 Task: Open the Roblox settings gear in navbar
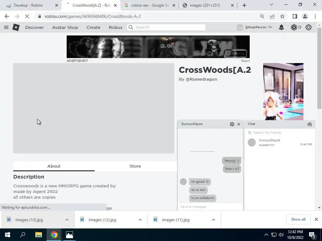coord(308,27)
